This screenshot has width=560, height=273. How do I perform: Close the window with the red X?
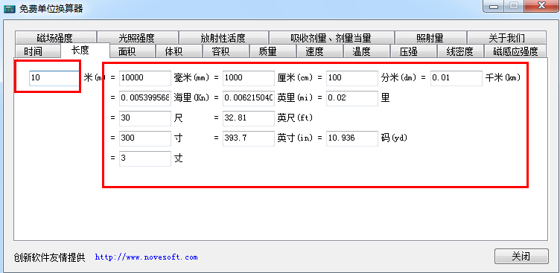(x=542, y=7)
